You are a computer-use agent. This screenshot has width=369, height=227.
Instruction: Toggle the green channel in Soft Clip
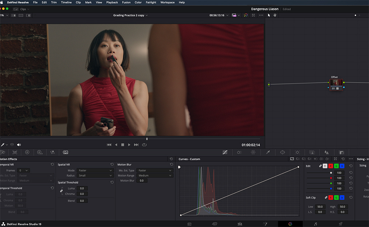[x=336, y=197]
